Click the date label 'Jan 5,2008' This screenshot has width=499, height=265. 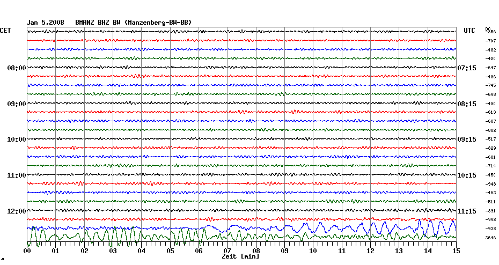tap(45, 23)
